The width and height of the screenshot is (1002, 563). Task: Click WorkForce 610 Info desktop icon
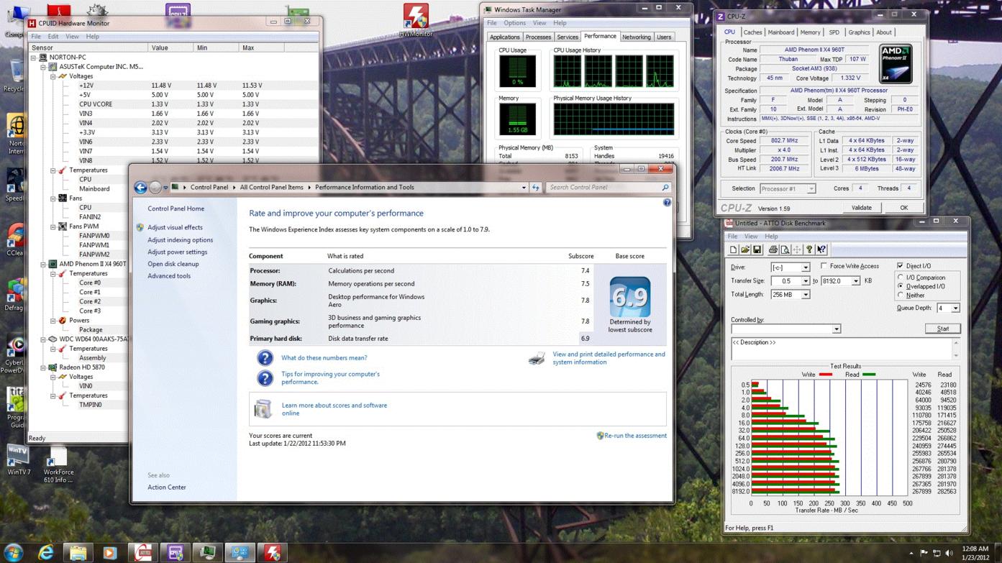pyautogui.click(x=58, y=464)
